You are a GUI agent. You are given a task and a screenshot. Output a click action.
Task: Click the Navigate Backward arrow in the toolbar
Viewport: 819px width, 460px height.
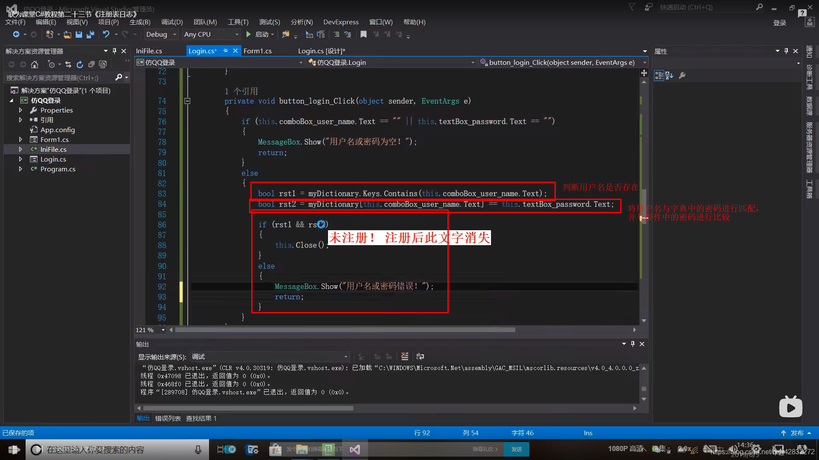(x=16, y=35)
